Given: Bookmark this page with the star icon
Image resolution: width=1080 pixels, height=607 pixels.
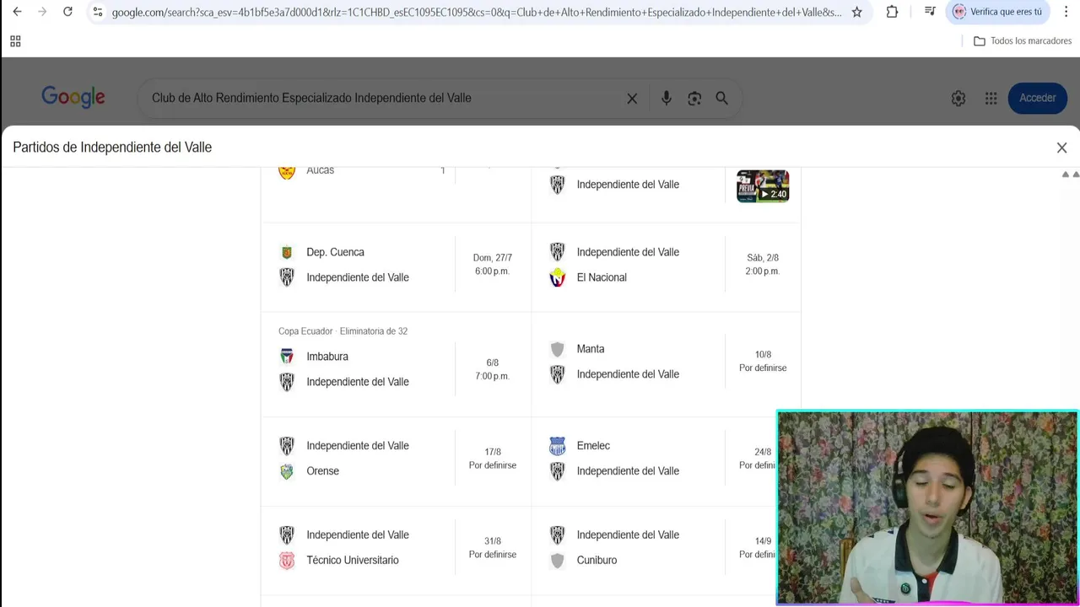Looking at the screenshot, I should pyautogui.click(x=856, y=12).
